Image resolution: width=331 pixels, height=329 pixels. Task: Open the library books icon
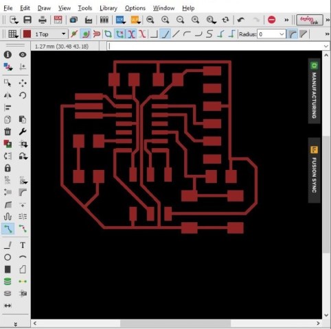click(104, 20)
